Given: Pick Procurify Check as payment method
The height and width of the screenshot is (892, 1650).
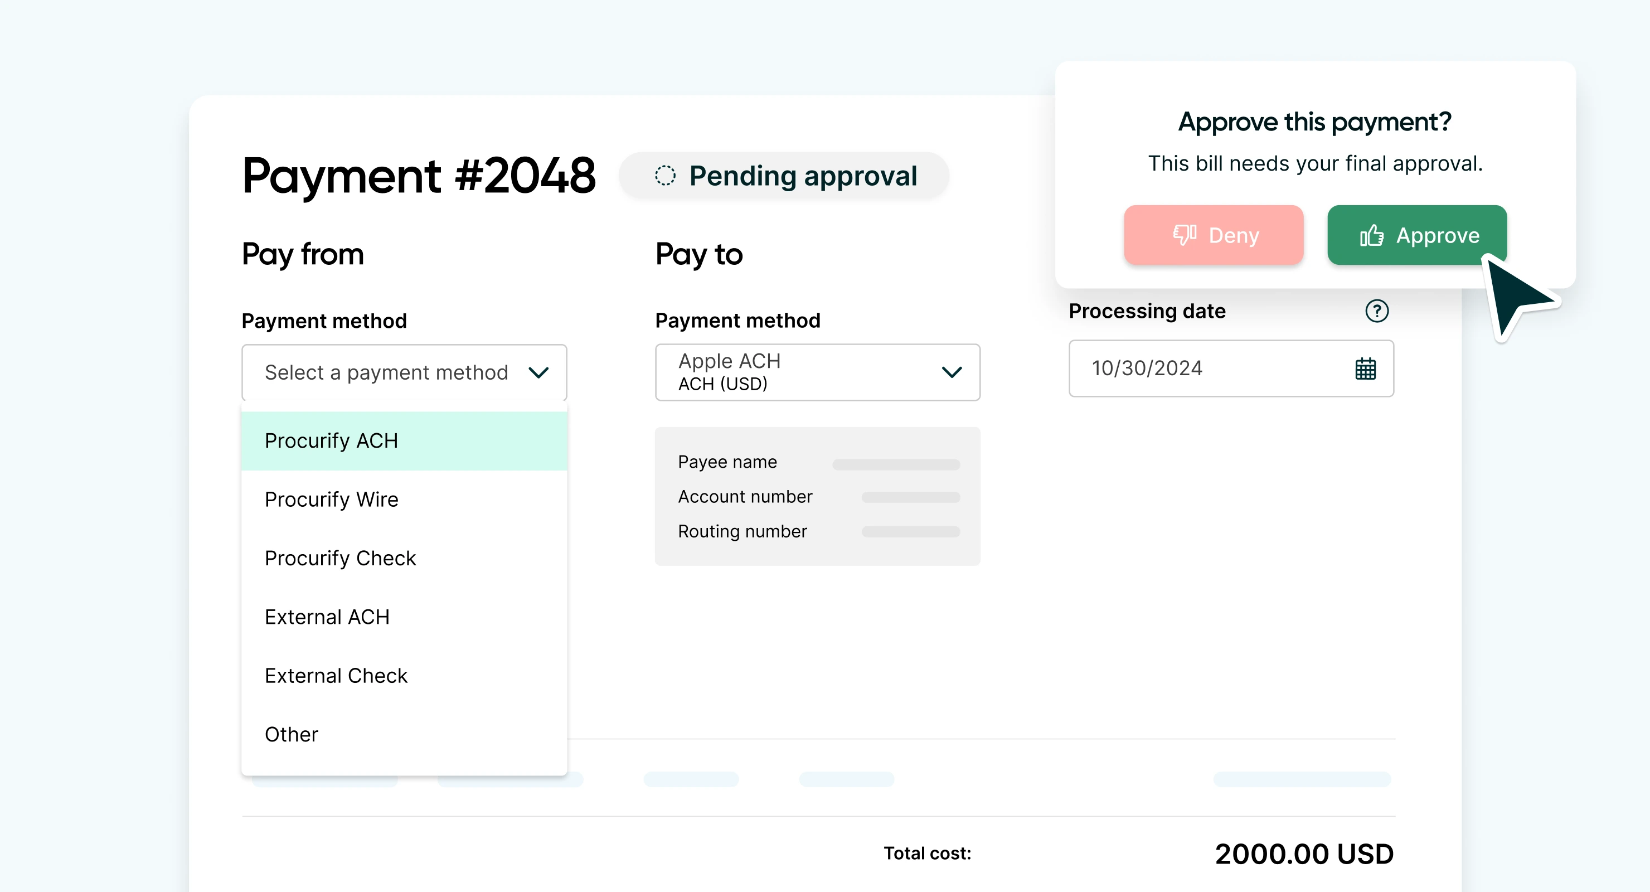Looking at the screenshot, I should (404, 558).
